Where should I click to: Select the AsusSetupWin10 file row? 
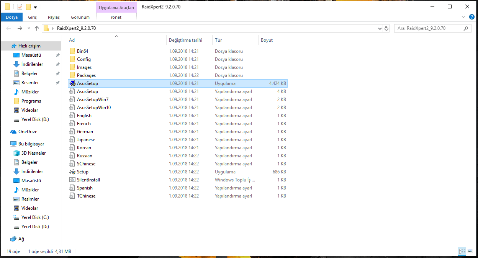[178, 108]
